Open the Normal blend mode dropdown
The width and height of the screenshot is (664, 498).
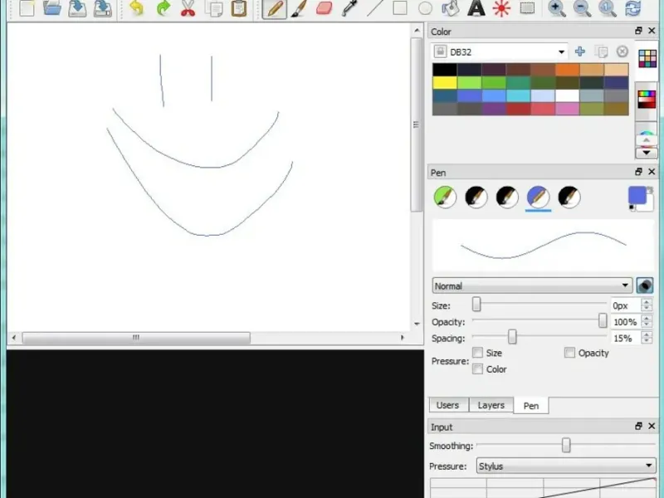tap(532, 286)
